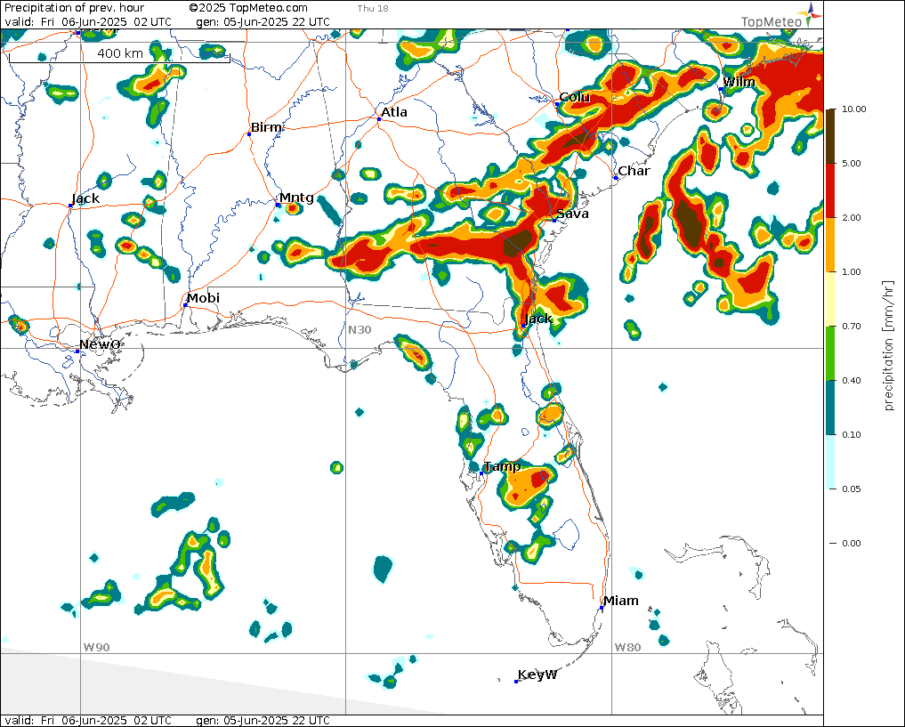The image size is (905, 727).
Task: Click the 400 km scale bar
Action: click(119, 55)
